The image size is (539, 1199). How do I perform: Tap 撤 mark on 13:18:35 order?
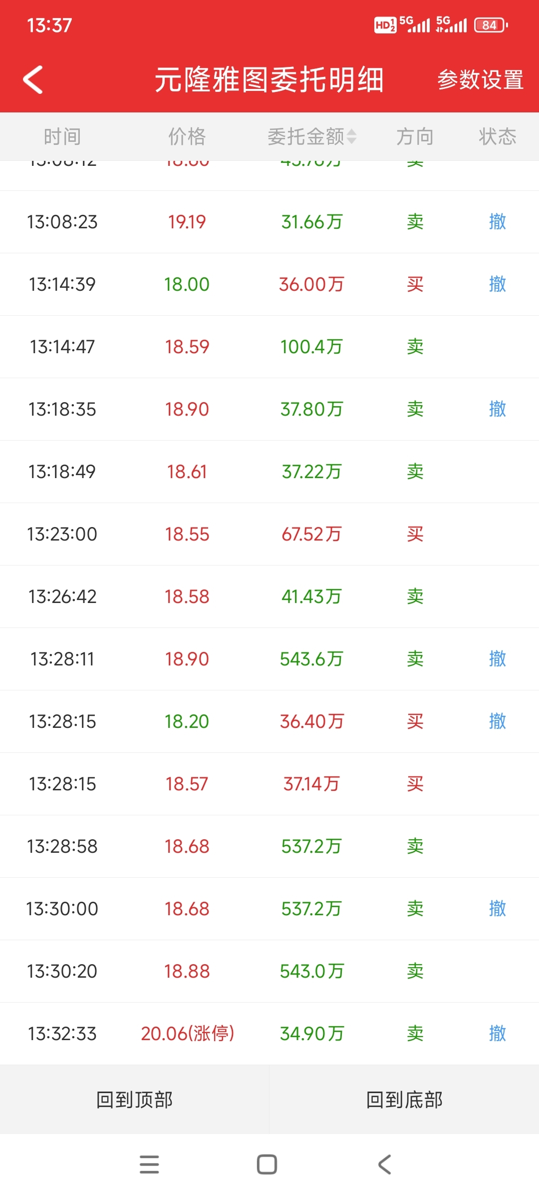click(498, 409)
